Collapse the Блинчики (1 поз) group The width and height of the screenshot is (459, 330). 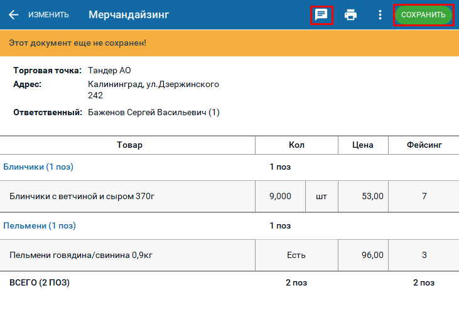38,167
